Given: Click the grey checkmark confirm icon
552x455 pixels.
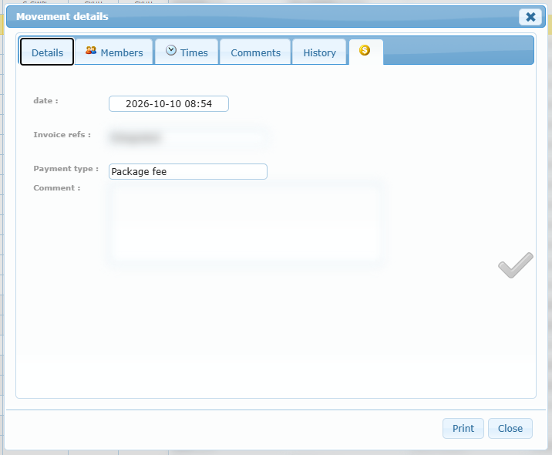Looking at the screenshot, I should pos(516,265).
